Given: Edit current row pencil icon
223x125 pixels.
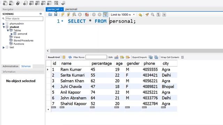Looking at the screenshot, I should [x=116, y=57].
